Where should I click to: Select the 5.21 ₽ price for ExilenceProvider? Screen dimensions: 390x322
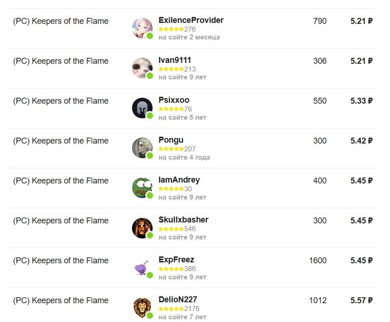(x=361, y=21)
